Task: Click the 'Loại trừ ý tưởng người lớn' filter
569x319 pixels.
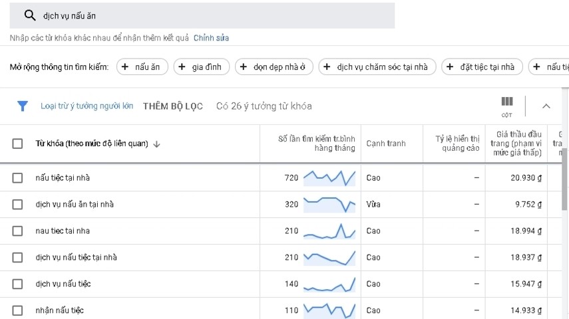Action: click(x=87, y=106)
